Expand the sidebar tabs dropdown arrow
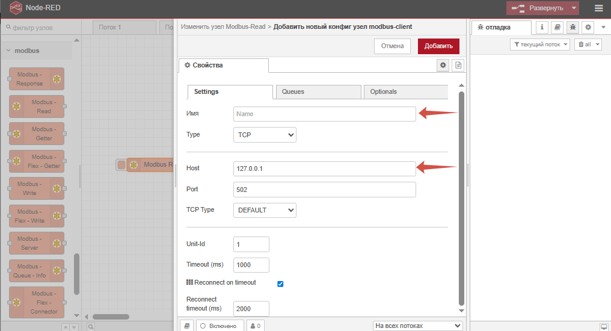This screenshot has height=331, width=611. click(x=603, y=27)
